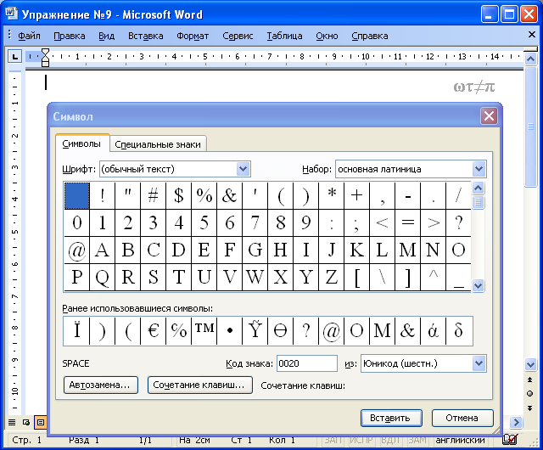The width and height of the screenshot is (543, 450).
Task: Close the document with menu bar X
Action: [x=532, y=34]
